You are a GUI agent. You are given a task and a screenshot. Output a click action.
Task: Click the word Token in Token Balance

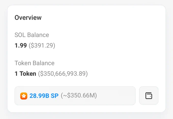coord(23,63)
